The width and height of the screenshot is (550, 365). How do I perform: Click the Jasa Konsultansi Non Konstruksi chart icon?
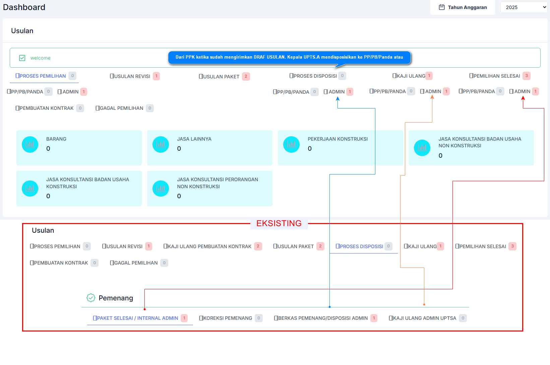[422, 148]
